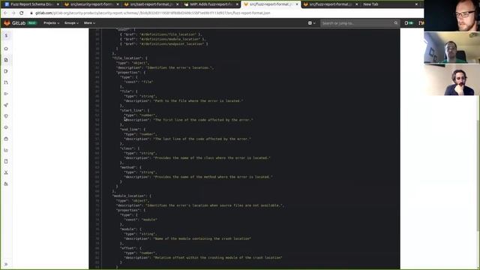Click the browser back button
480x270 pixels.
click(5, 13)
